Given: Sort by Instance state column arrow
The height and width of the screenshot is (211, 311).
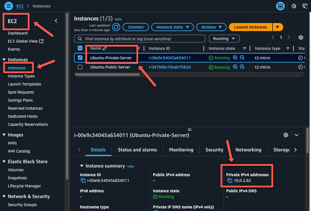Looking at the screenshot, I should point(244,48).
